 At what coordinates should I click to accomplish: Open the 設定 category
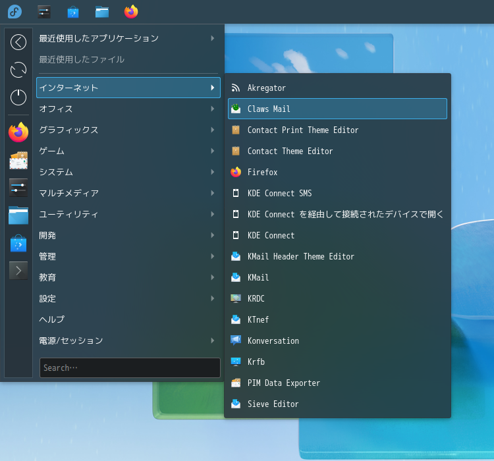[x=128, y=298]
